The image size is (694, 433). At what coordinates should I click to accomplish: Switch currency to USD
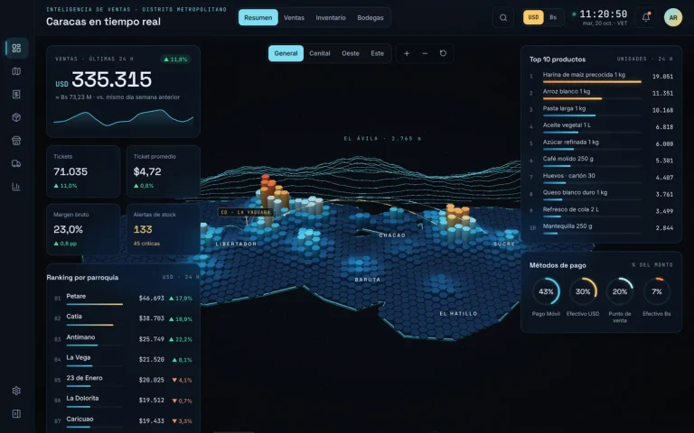click(533, 18)
